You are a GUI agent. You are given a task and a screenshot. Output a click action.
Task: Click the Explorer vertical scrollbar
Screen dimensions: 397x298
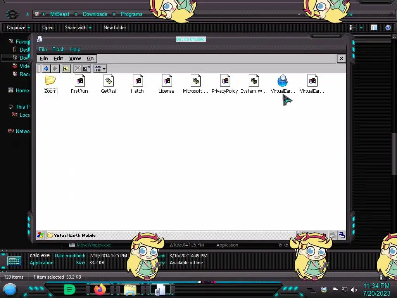click(x=394, y=154)
